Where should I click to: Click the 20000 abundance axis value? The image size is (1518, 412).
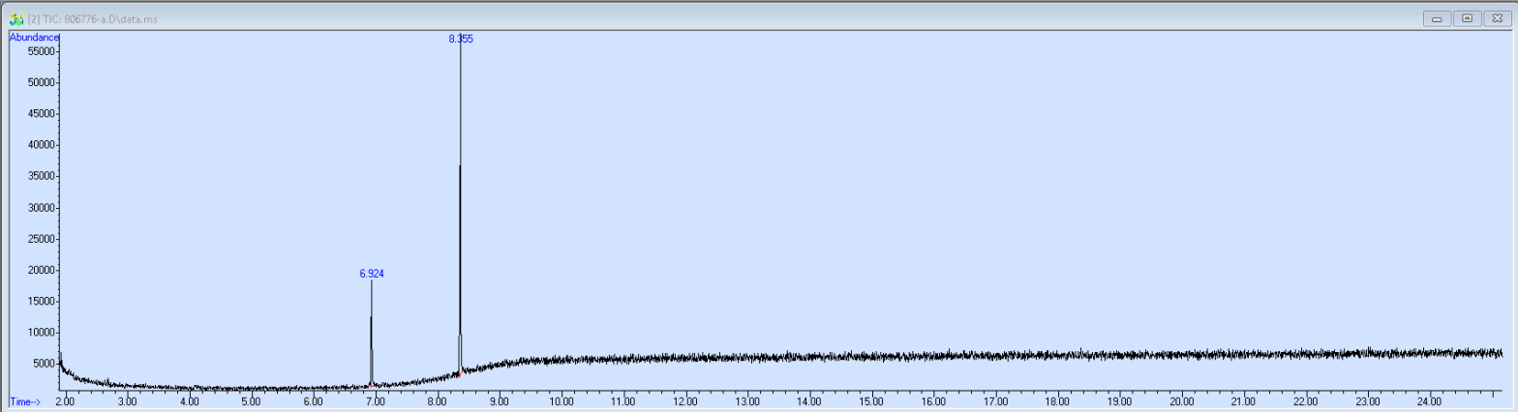[x=43, y=270]
